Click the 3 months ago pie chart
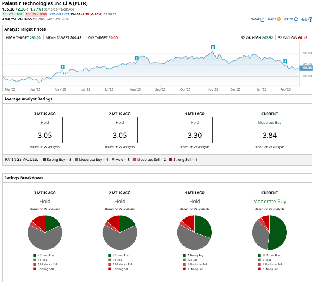The image size is (315, 285). (45, 232)
